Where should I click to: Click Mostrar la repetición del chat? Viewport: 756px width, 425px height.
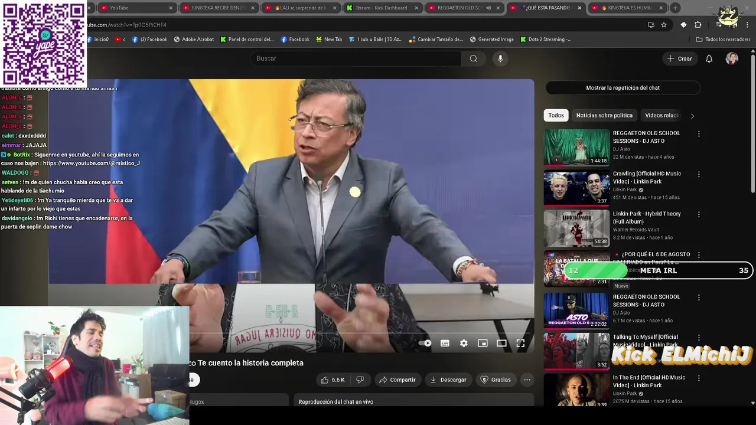pos(623,88)
